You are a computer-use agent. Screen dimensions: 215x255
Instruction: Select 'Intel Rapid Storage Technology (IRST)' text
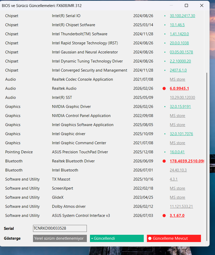click(x=85, y=43)
